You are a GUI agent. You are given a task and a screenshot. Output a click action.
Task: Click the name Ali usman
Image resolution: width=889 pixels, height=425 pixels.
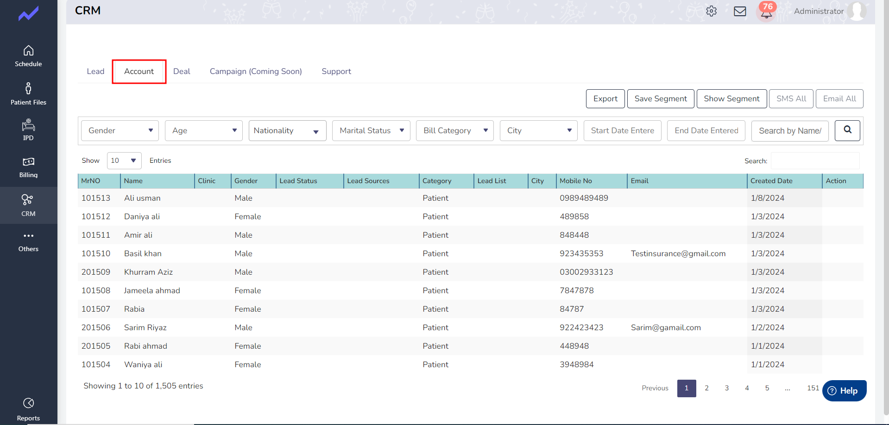[142, 198]
